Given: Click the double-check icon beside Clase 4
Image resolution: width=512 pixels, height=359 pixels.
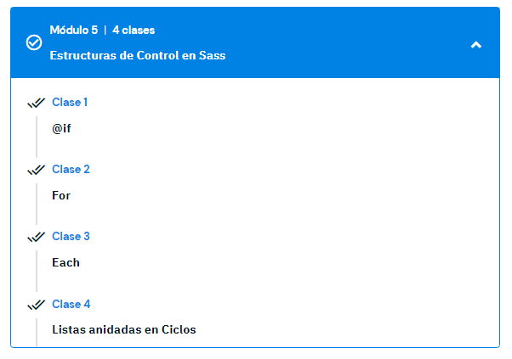Looking at the screenshot, I should (36, 305).
